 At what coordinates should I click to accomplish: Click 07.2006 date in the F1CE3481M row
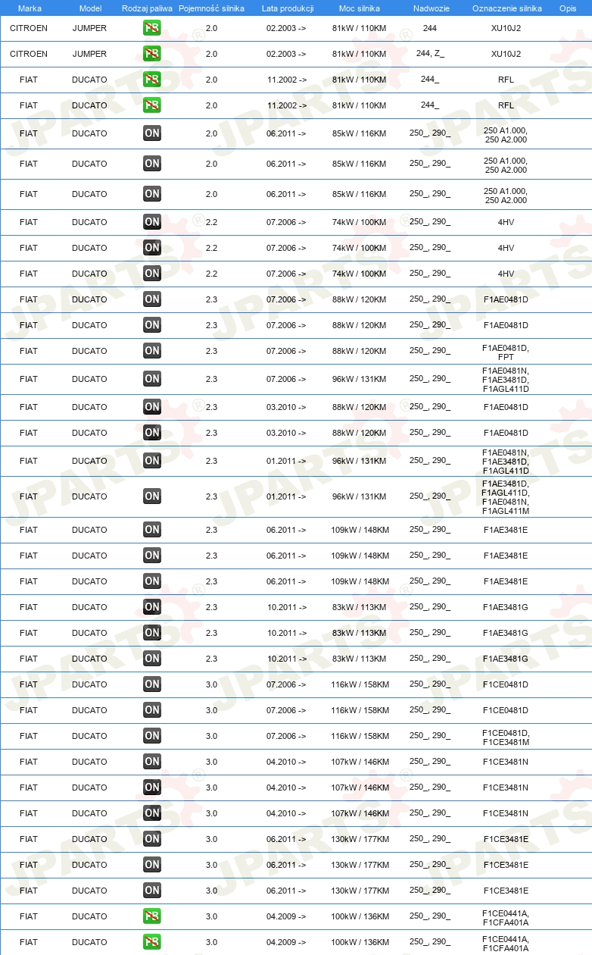[x=286, y=736]
